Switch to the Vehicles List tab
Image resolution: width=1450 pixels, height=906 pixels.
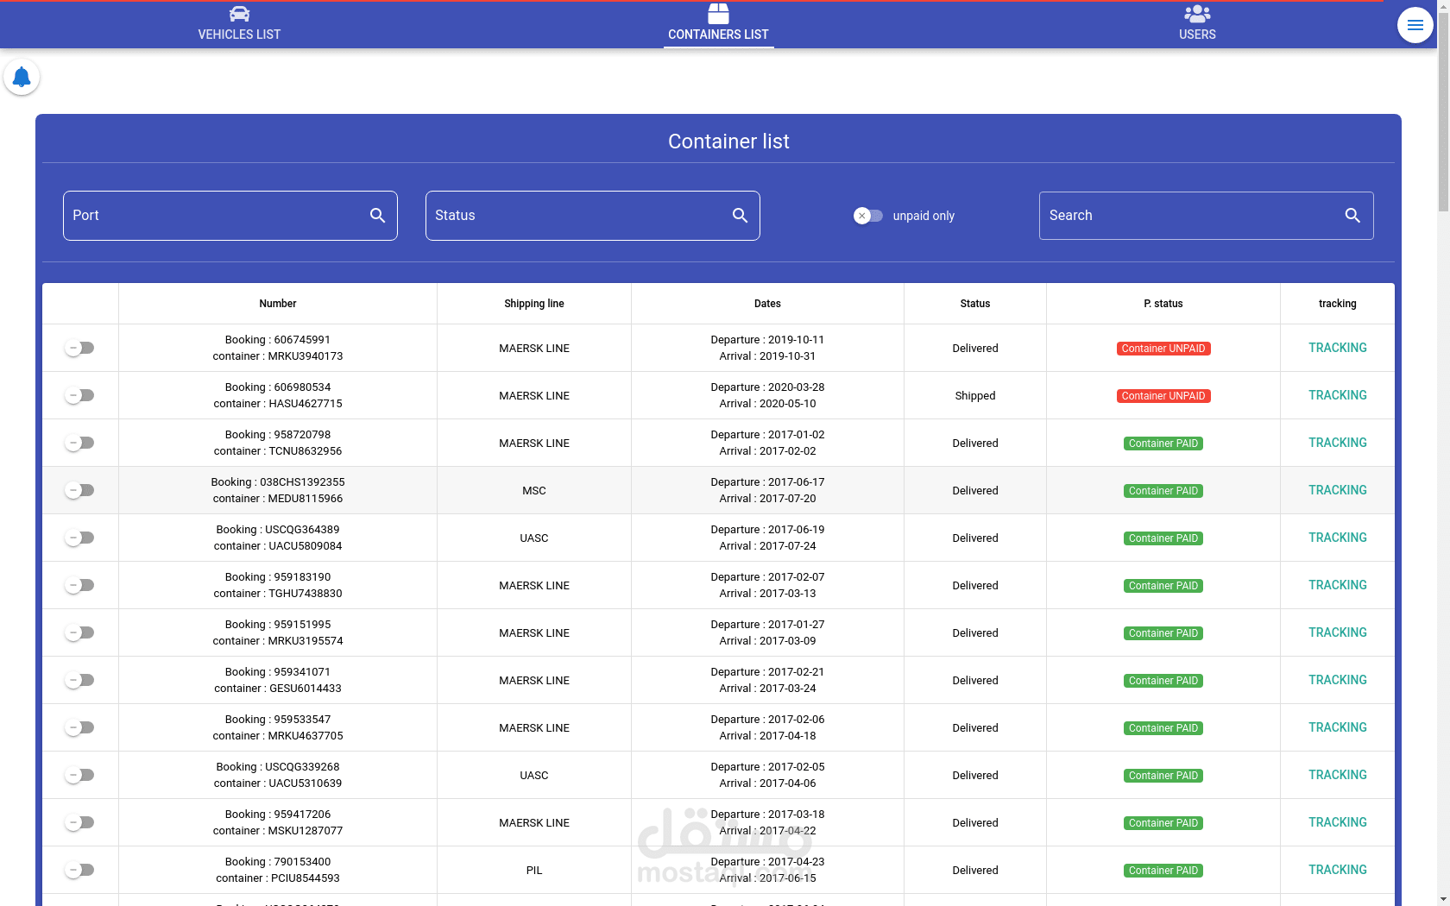tap(239, 24)
